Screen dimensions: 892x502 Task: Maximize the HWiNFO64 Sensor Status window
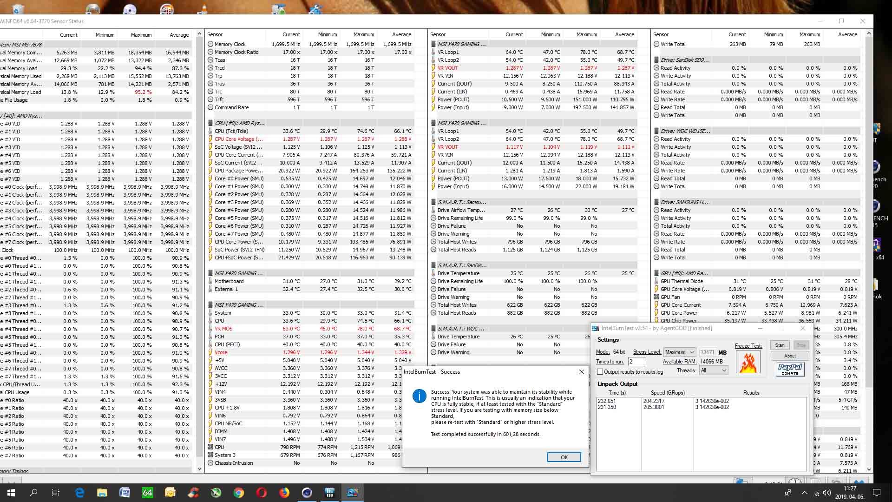(841, 21)
